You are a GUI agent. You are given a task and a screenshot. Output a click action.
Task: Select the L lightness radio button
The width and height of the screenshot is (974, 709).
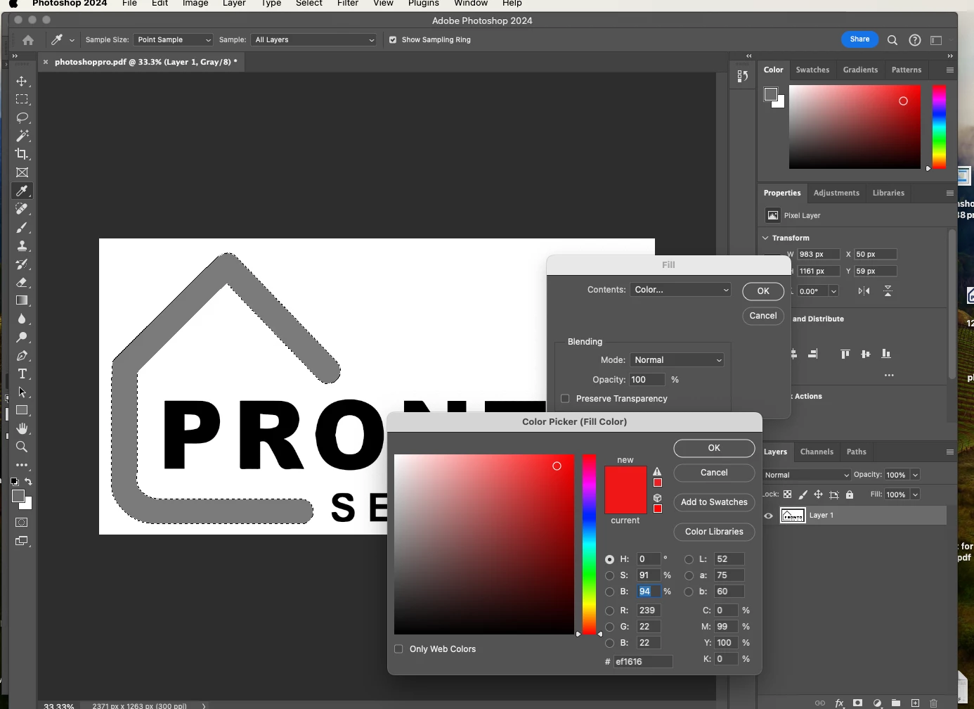[689, 559]
